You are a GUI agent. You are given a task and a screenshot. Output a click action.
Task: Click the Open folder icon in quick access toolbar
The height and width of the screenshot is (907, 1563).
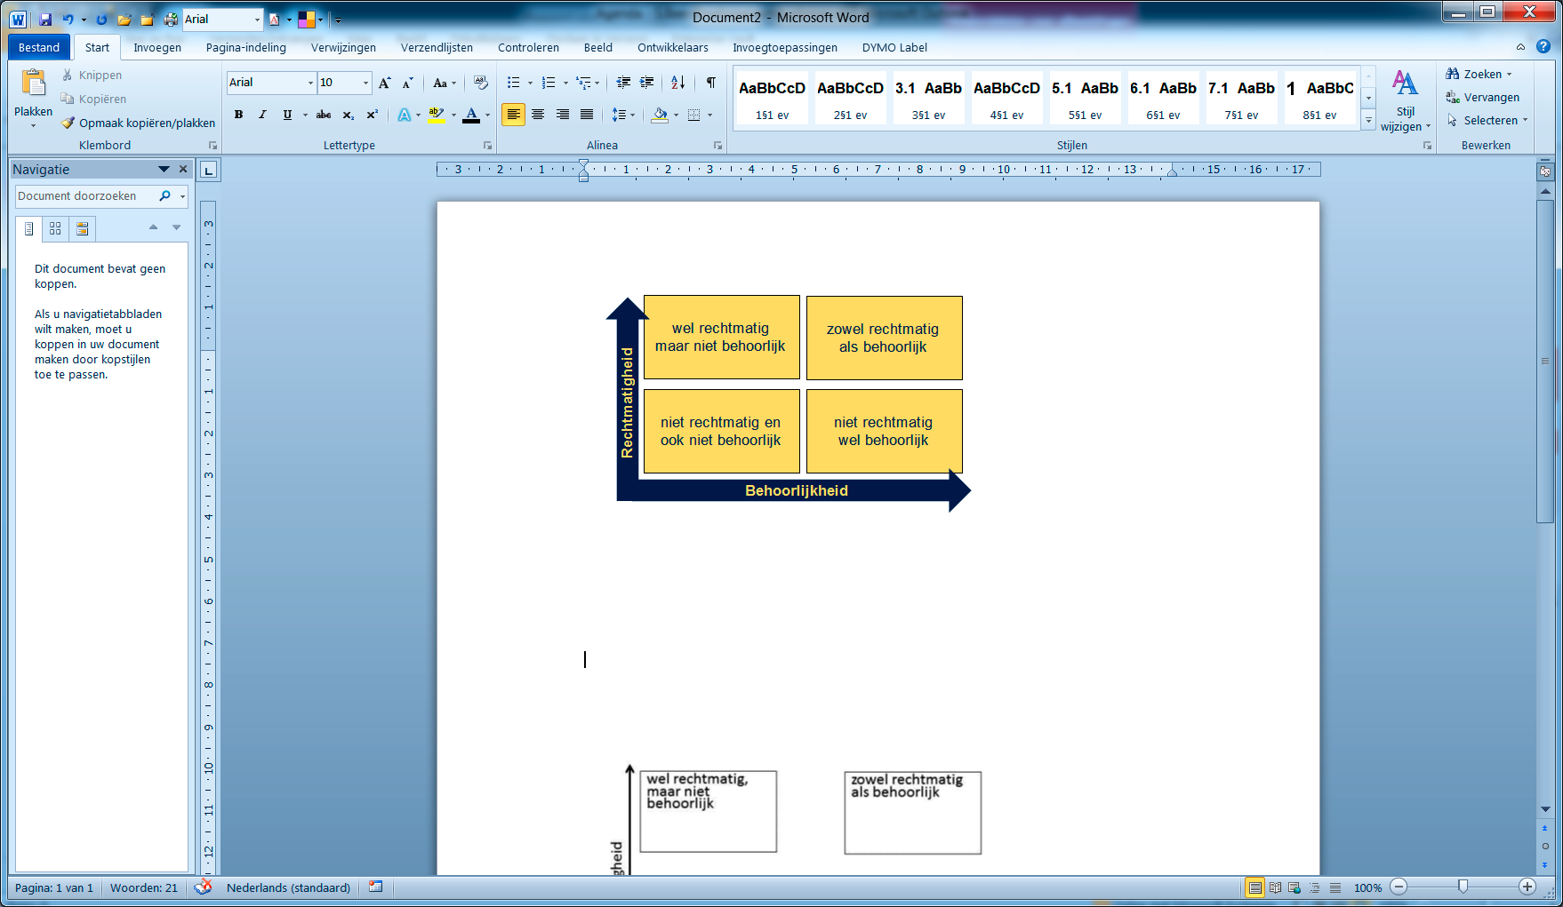[x=124, y=19]
